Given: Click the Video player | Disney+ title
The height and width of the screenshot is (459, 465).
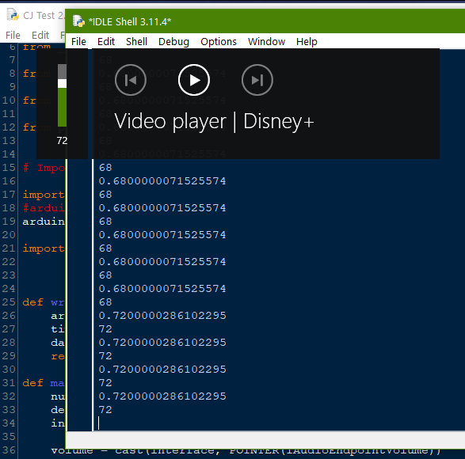Looking at the screenshot, I should 214,122.
